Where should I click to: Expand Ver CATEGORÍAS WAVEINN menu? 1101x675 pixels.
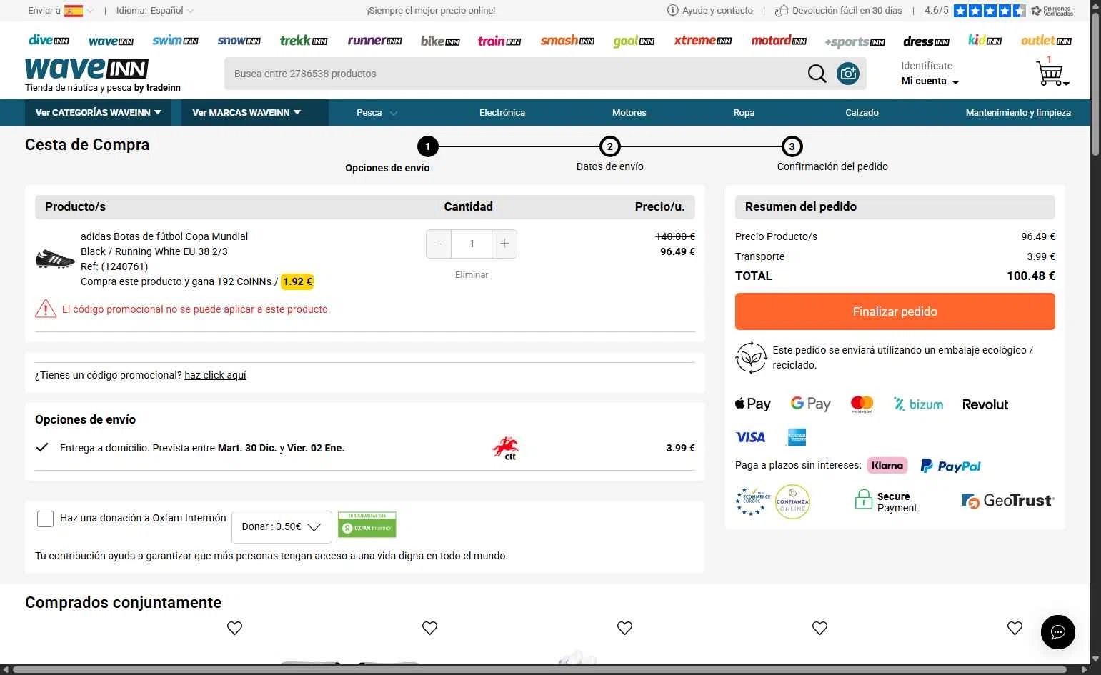(x=99, y=113)
